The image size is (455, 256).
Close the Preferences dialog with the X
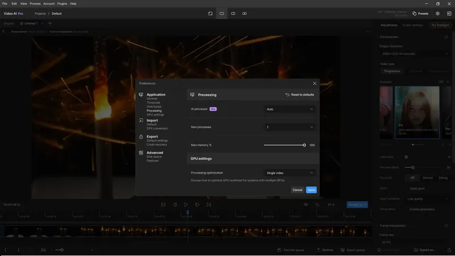pos(315,83)
